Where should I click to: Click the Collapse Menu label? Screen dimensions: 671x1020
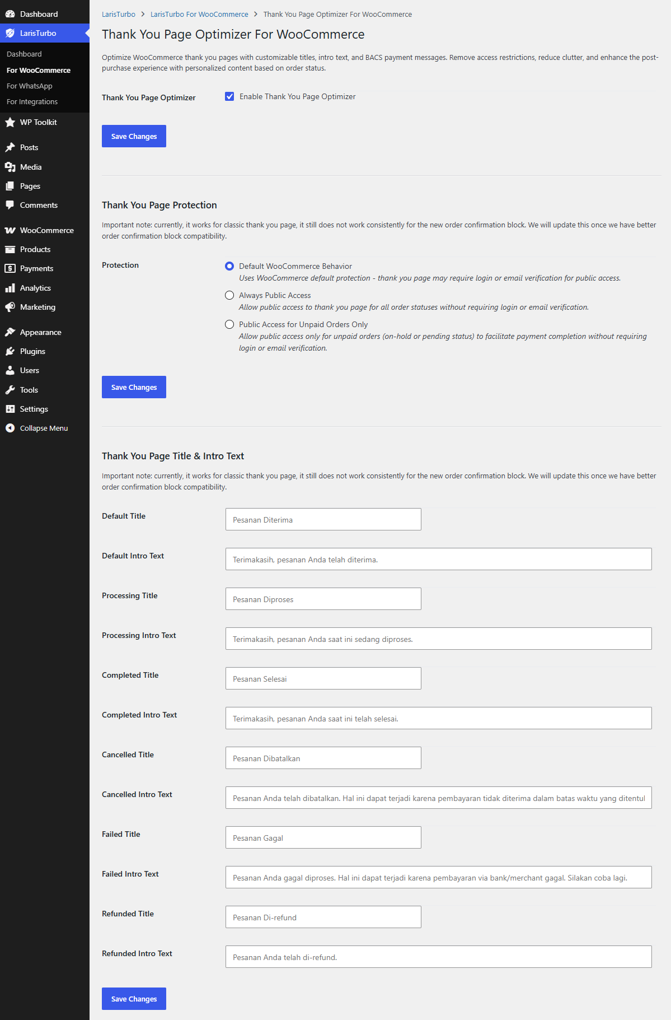click(x=44, y=428)
